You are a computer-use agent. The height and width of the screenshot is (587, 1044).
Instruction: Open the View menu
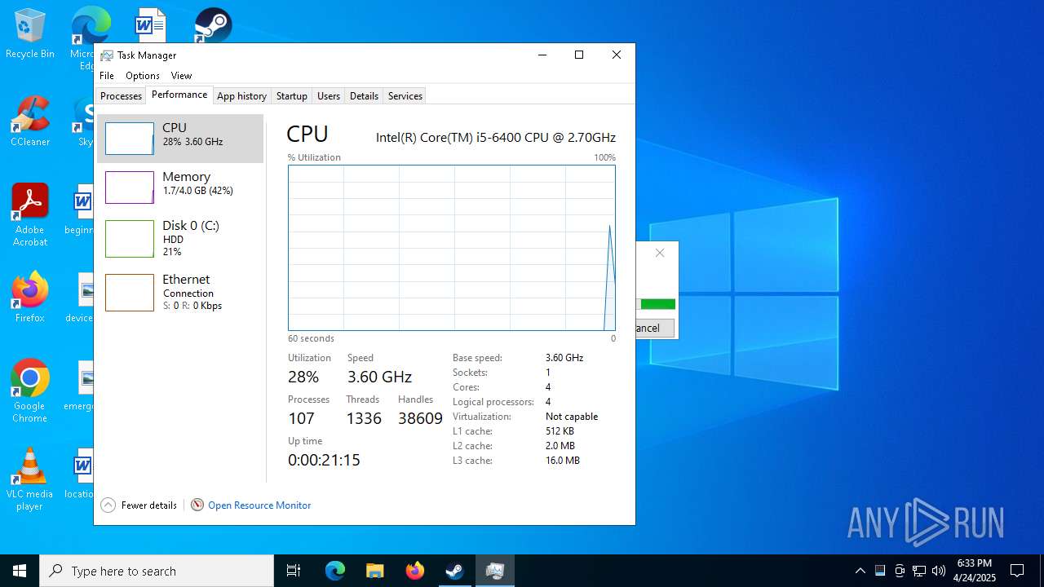tap(181, 76)
